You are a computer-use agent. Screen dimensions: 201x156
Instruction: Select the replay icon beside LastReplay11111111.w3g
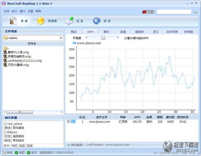(5, 61)
